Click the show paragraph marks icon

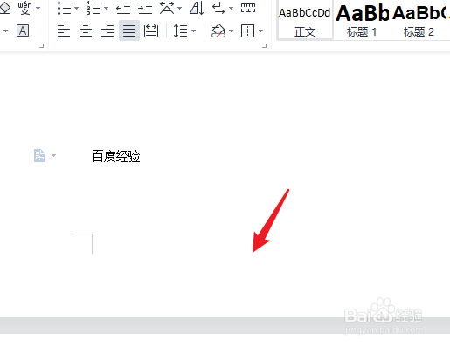[218, 8]
